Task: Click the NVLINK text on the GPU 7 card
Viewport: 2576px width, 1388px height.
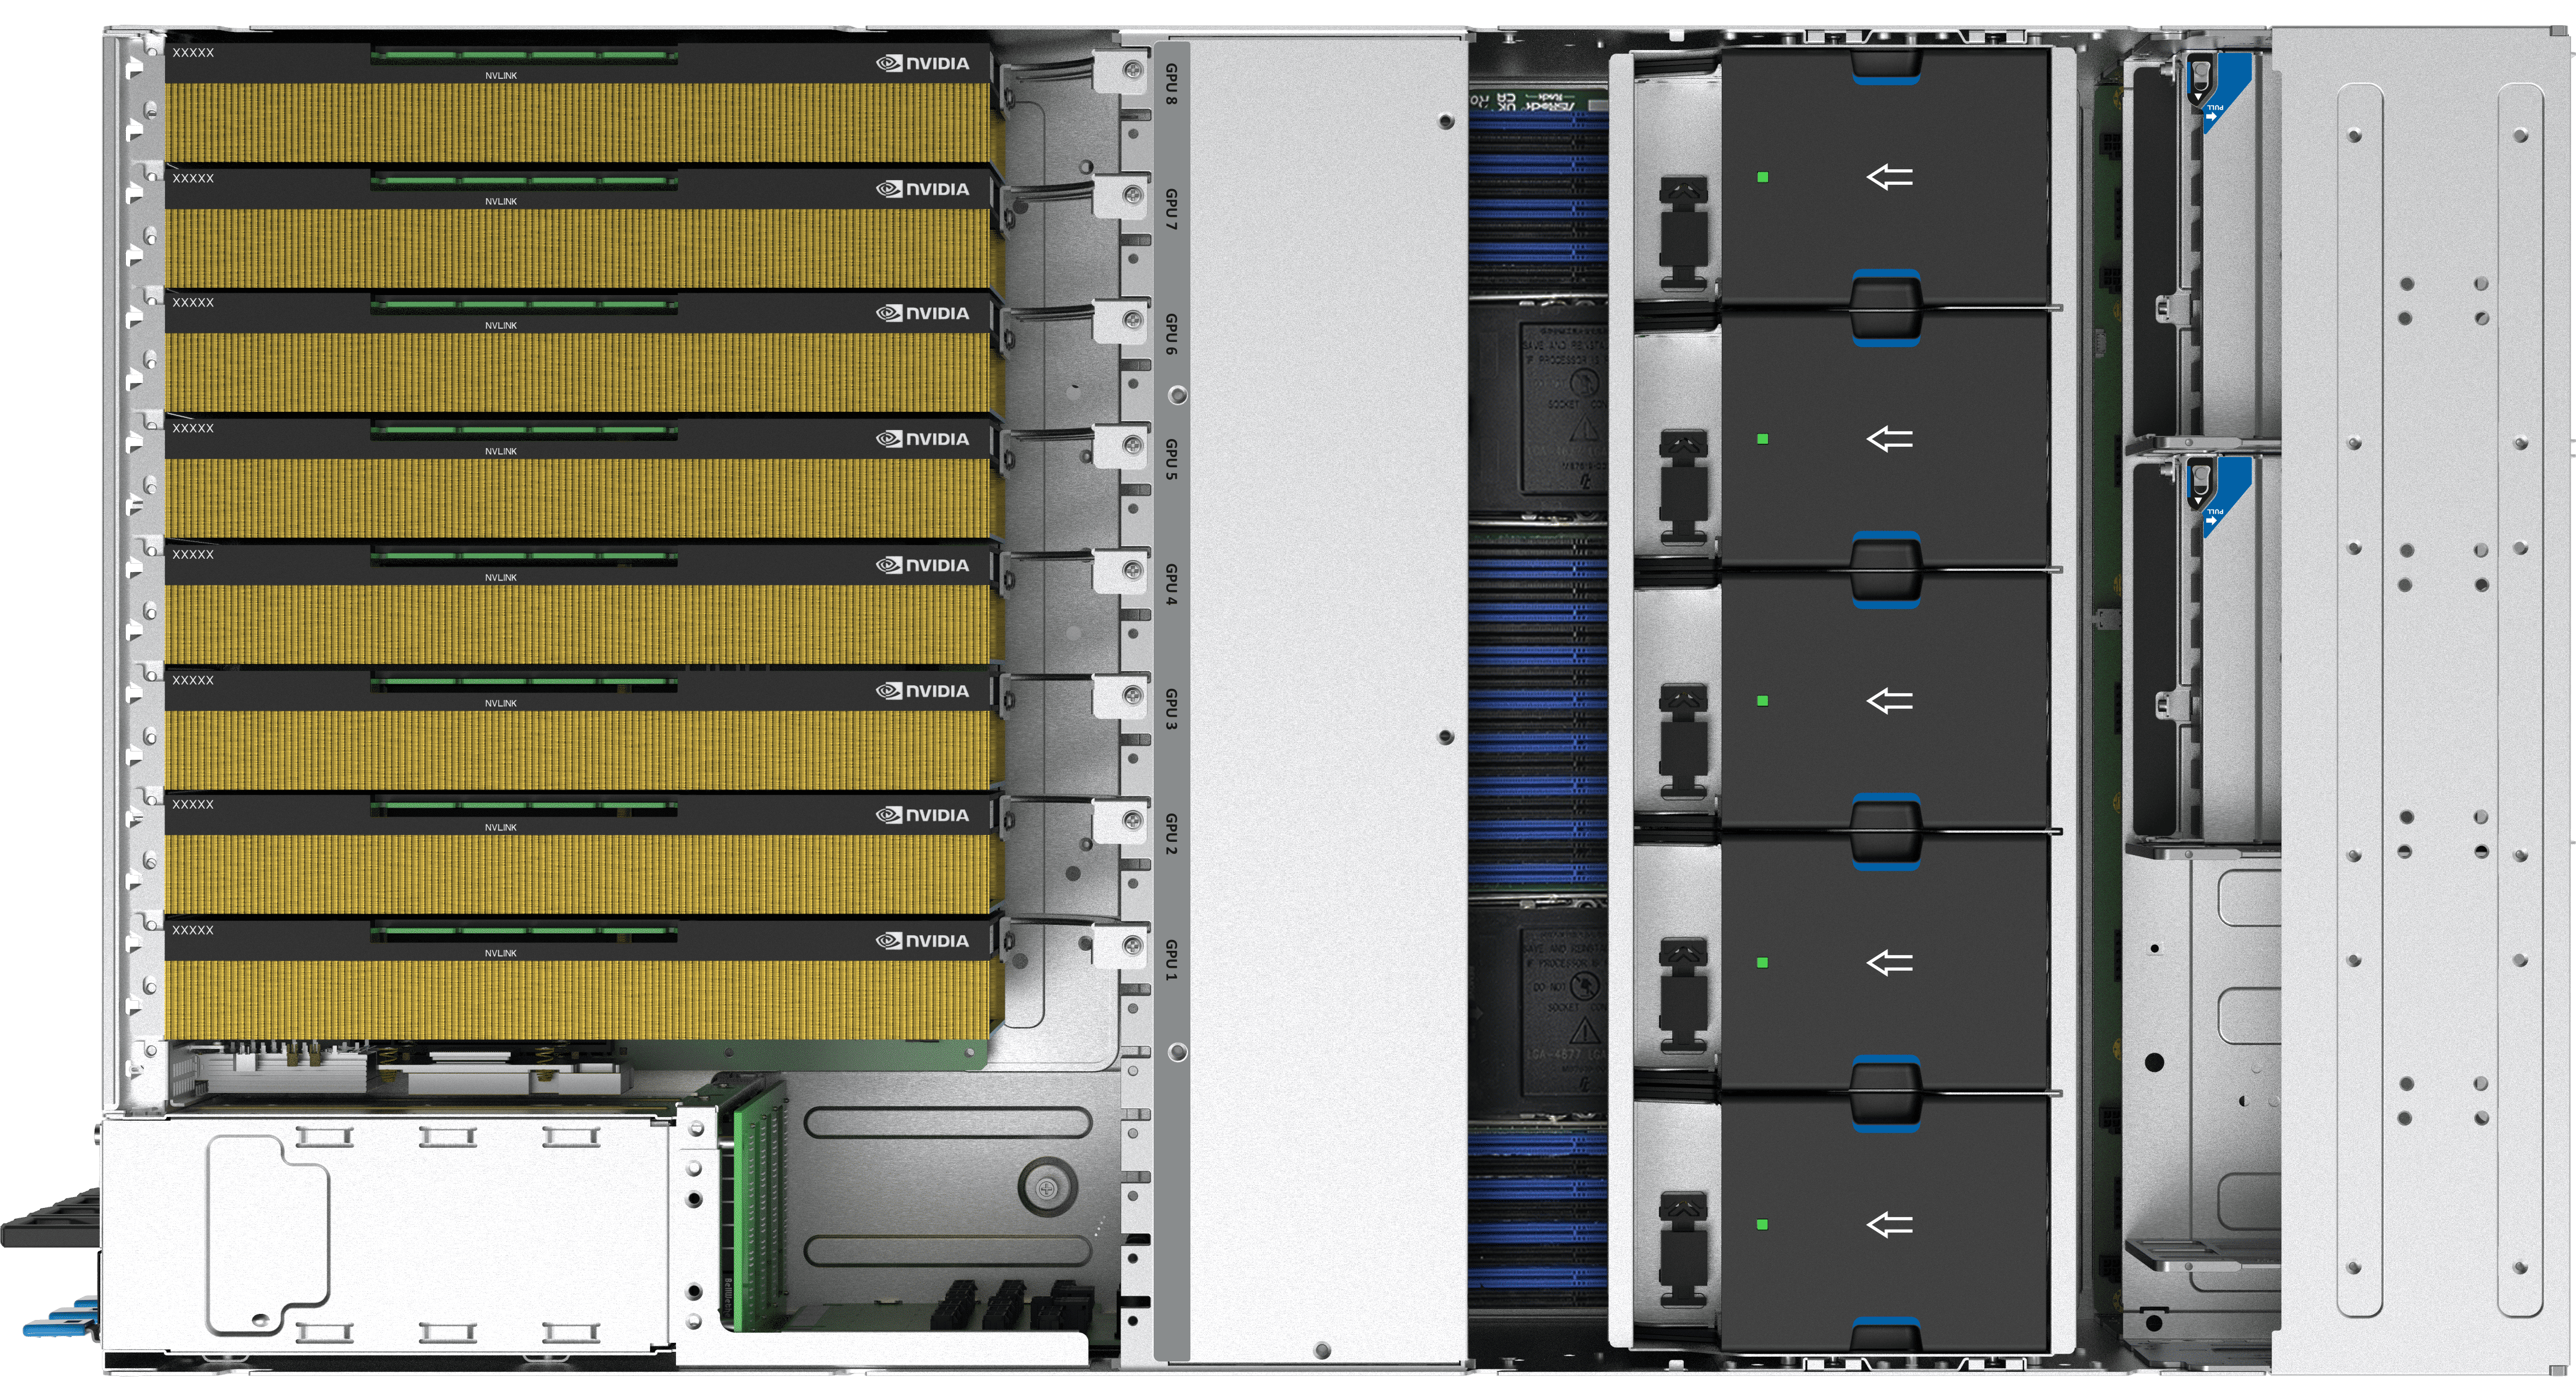Action: (501, 202)
